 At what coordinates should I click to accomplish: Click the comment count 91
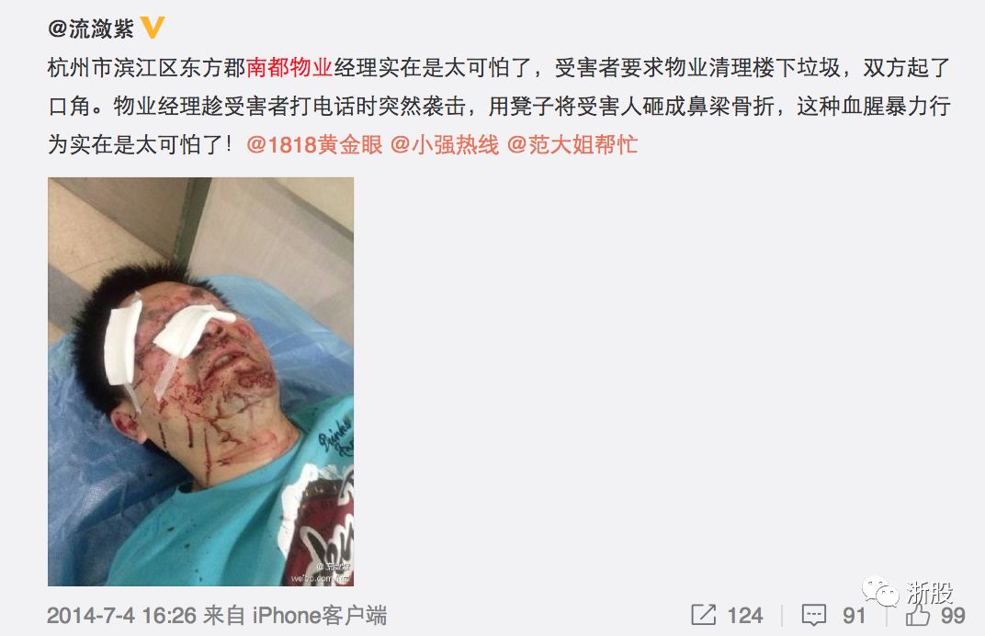coord(854,615)
